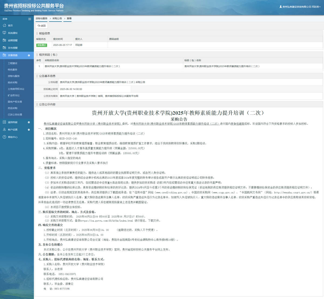Click the 交易信息 folder icon
324x299 pixels.
click(x=4, y=55)
